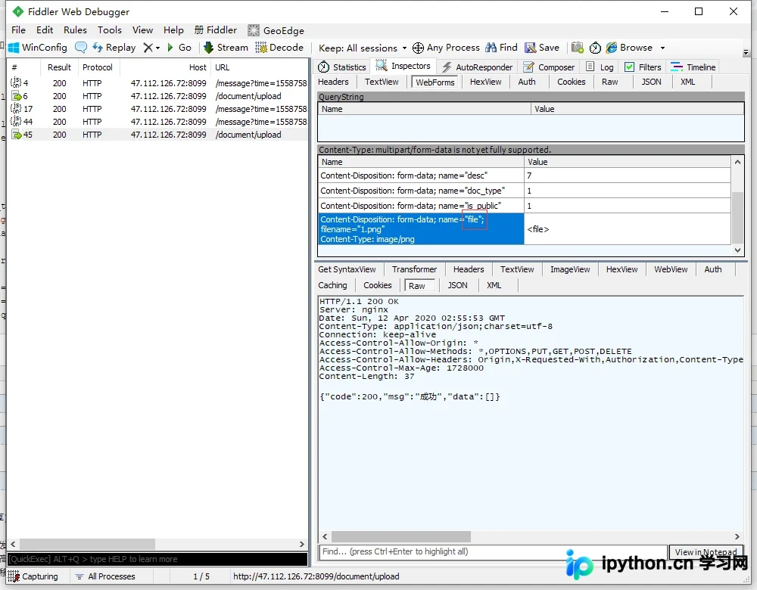Open WinConfig from the toolbar
The image size is (757, 590).
pos(38,48)
